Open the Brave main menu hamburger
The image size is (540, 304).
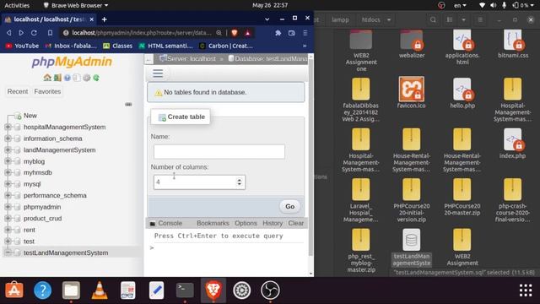pyautogui.click(x=305, y=33)
